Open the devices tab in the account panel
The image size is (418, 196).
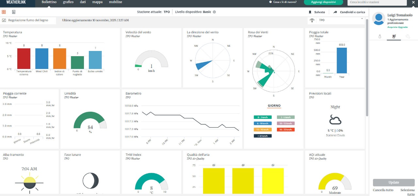pyautogui.click(x=394, y=37)
